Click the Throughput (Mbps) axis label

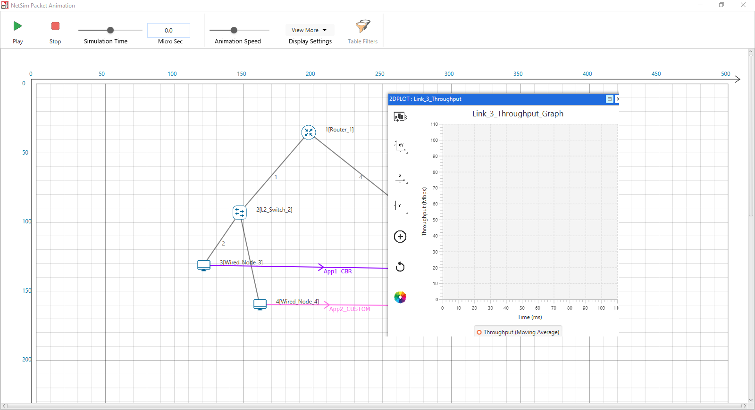[424, 212]
